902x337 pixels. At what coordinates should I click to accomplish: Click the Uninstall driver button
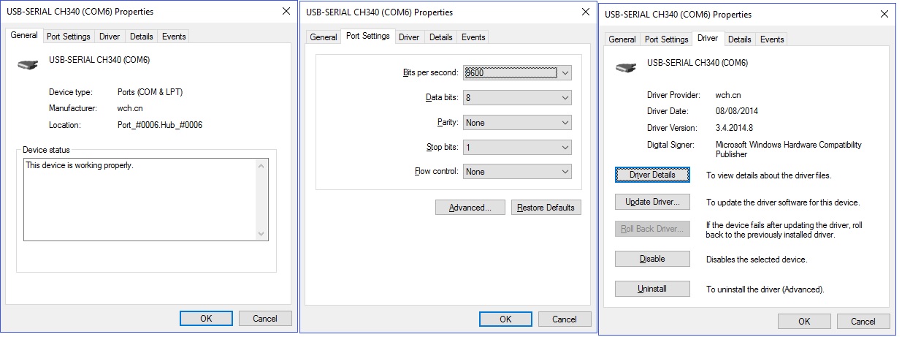pyautogui.click(x=652, y=289)
